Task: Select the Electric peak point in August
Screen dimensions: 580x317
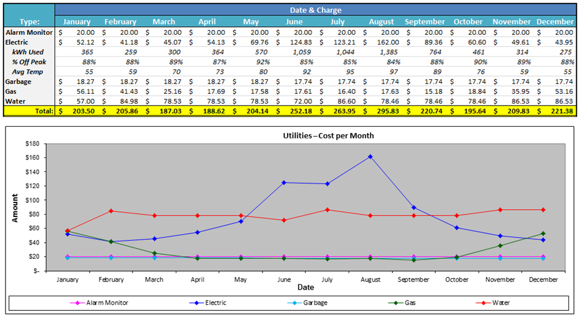Action: [370, 157]
